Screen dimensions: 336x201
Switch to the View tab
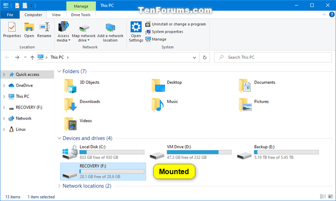[x=56, y=15]
